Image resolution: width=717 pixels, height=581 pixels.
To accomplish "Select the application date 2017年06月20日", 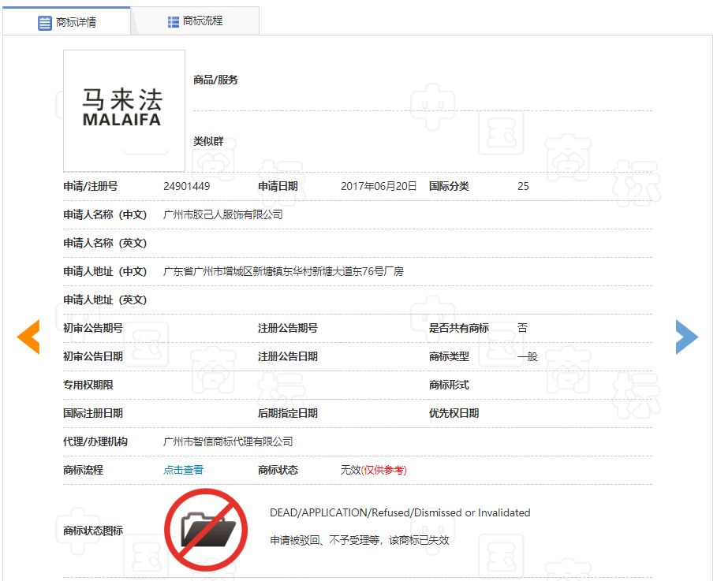I will click(379, 186).
